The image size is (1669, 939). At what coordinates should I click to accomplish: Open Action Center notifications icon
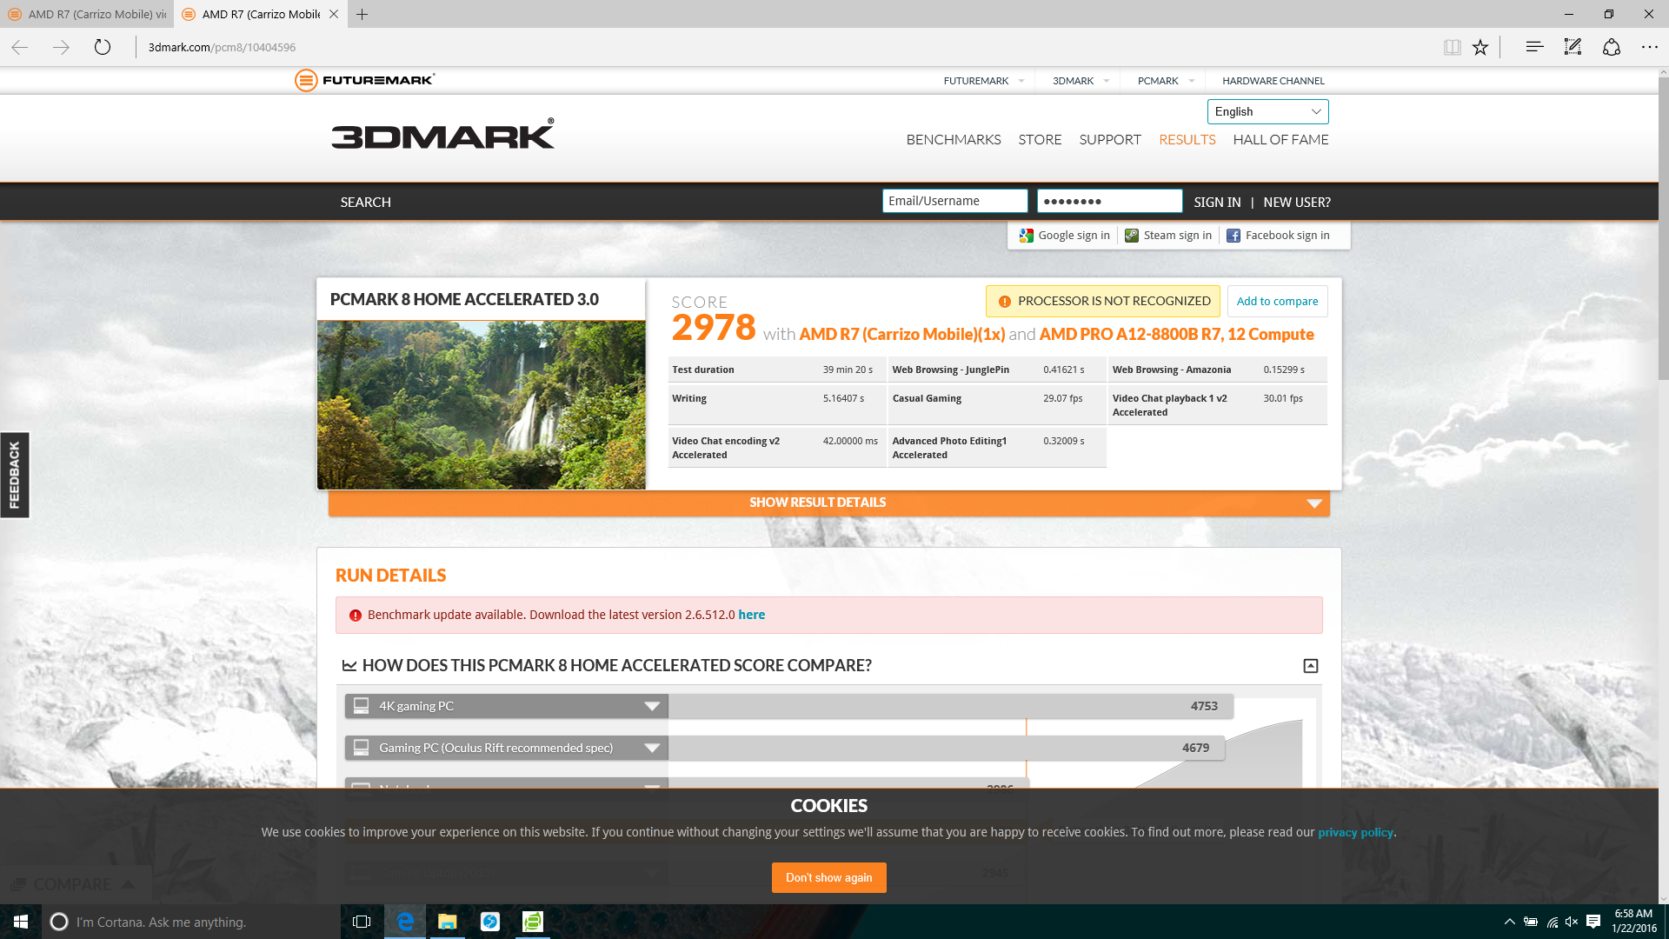pos(1593,922)
